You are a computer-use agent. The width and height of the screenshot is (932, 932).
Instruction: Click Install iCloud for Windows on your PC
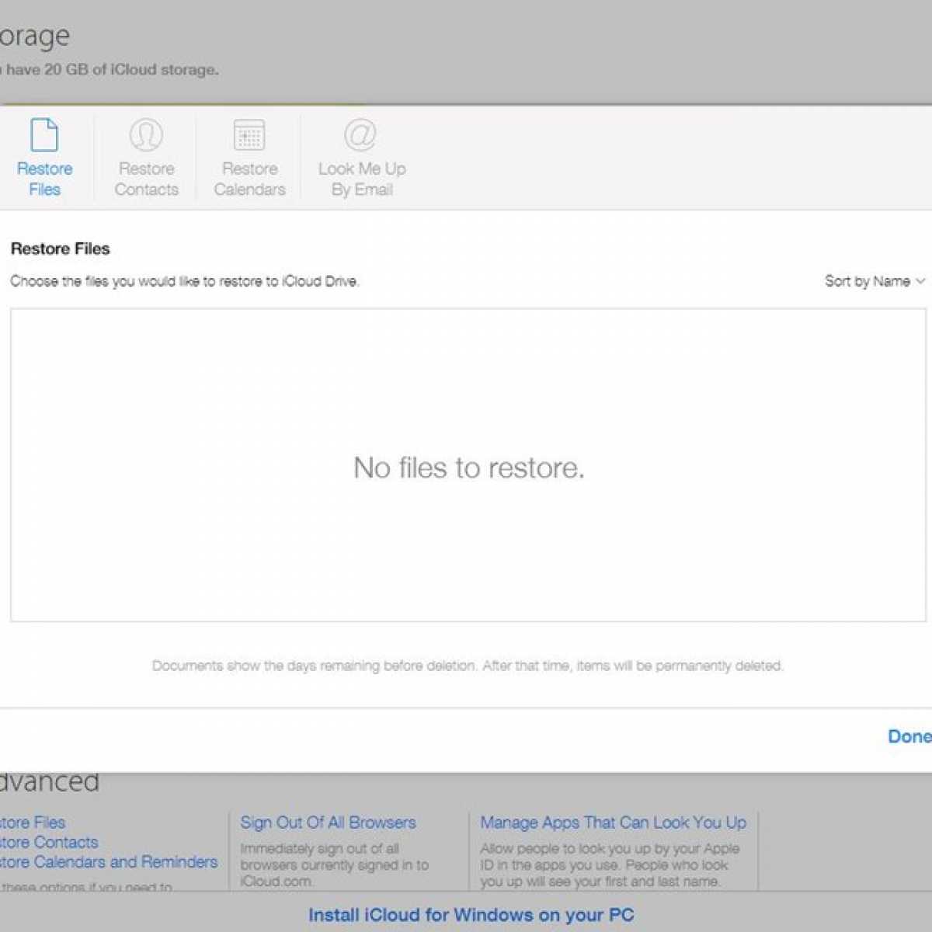click(x=471, y=915)
